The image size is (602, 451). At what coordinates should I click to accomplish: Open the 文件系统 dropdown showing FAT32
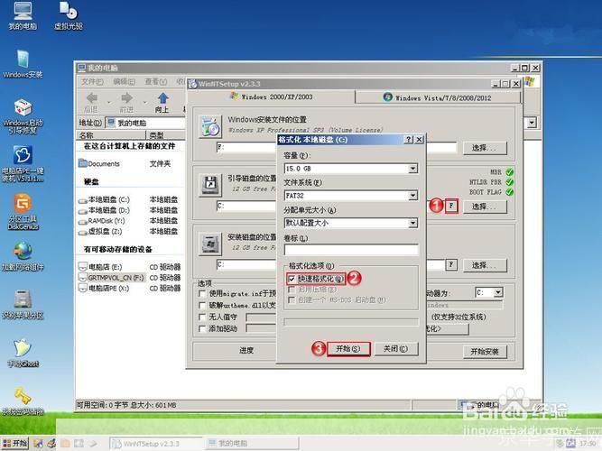click(412, 196)
